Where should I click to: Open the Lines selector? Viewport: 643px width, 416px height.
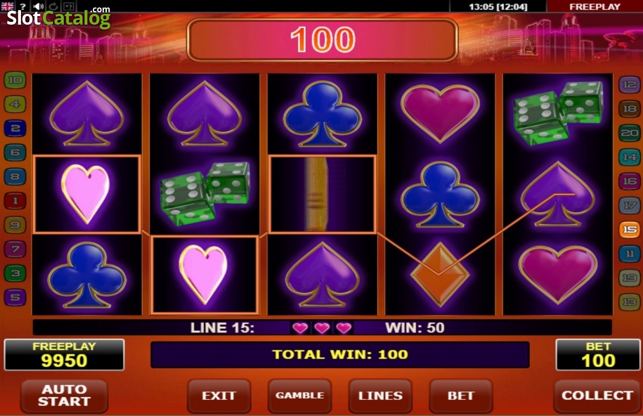(380, 396)
